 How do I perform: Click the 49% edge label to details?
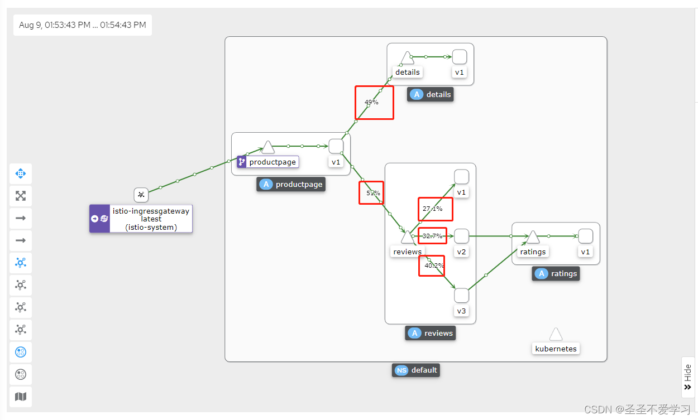371,103
